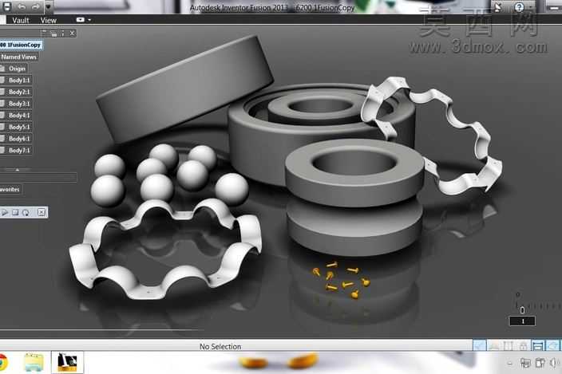
Task: Click the No Selection status text
Action: click(220, 346)
